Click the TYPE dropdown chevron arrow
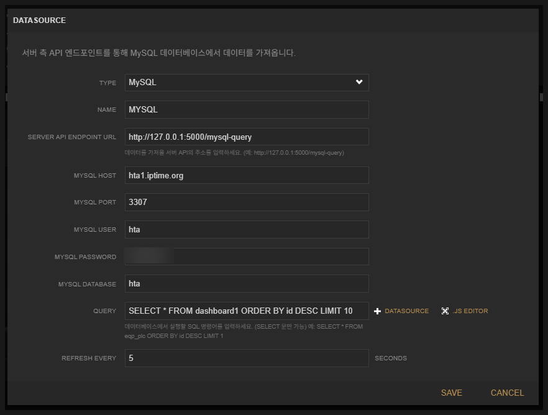The height and width of the screenshot is (415, 548). (359, 82)
